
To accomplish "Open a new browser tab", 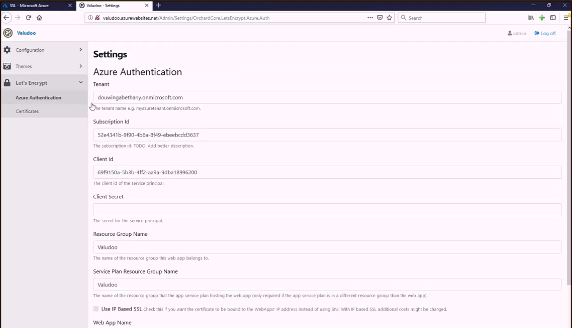I will click(158, 5).
